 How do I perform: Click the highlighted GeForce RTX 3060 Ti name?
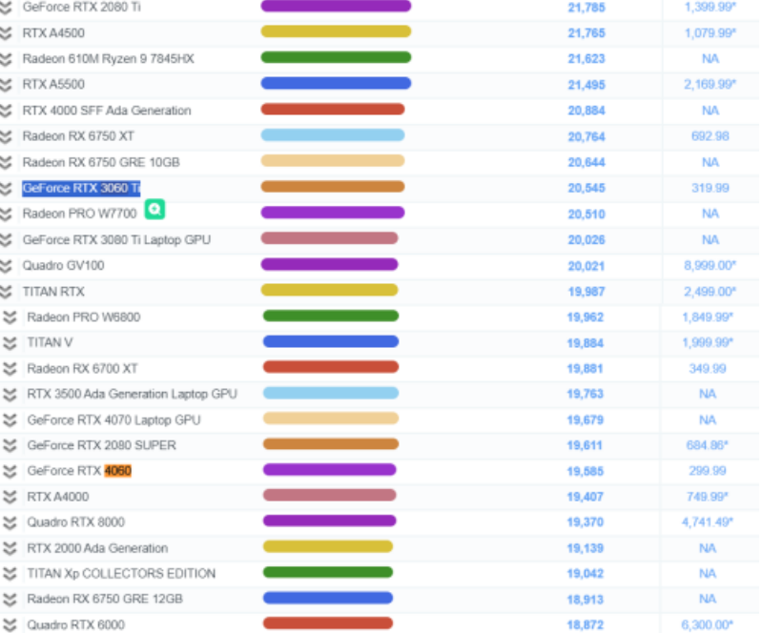(x=81, y=188)
